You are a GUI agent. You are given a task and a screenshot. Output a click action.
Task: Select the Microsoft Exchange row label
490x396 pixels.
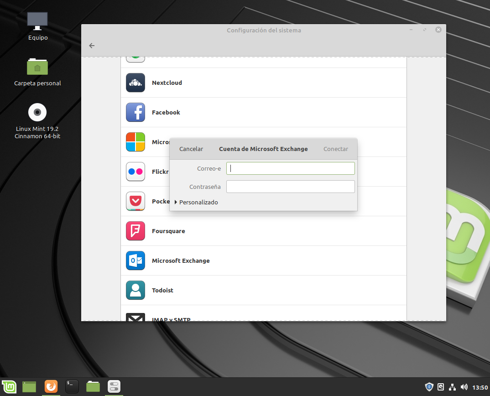[x=181, y=261]
